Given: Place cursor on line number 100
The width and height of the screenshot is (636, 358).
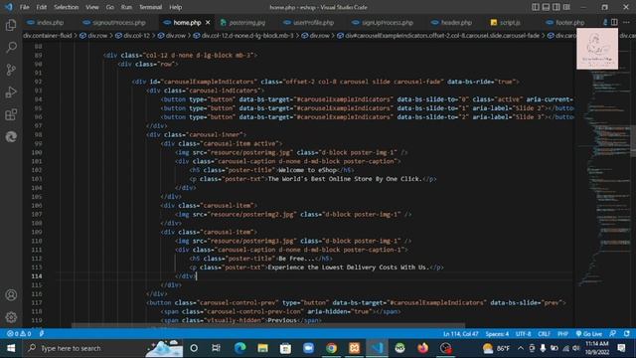Looking at the screenshot, I should (x=37, y=152).
